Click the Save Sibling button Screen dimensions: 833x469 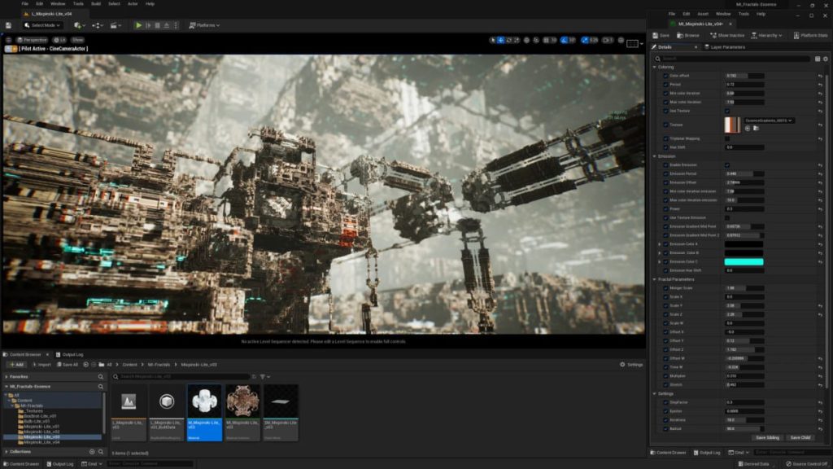pos(766,437)
